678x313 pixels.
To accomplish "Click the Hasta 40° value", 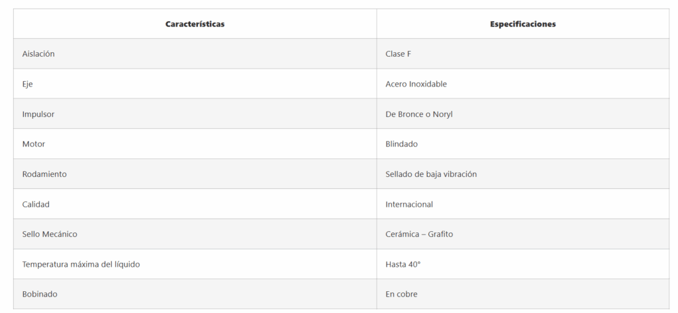I will click(403, 264).
